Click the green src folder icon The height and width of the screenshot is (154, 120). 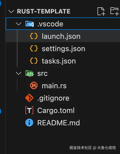coord(30,73)
